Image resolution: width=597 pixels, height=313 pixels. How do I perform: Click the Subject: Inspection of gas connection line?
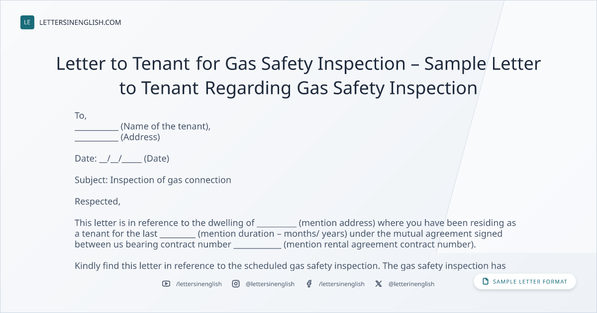click(153, 180)
